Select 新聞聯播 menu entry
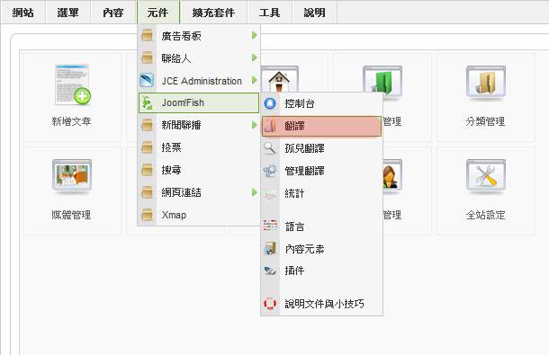Image resolution: width=549 pixels, height=355 pixels. click(x=199, y=125)
